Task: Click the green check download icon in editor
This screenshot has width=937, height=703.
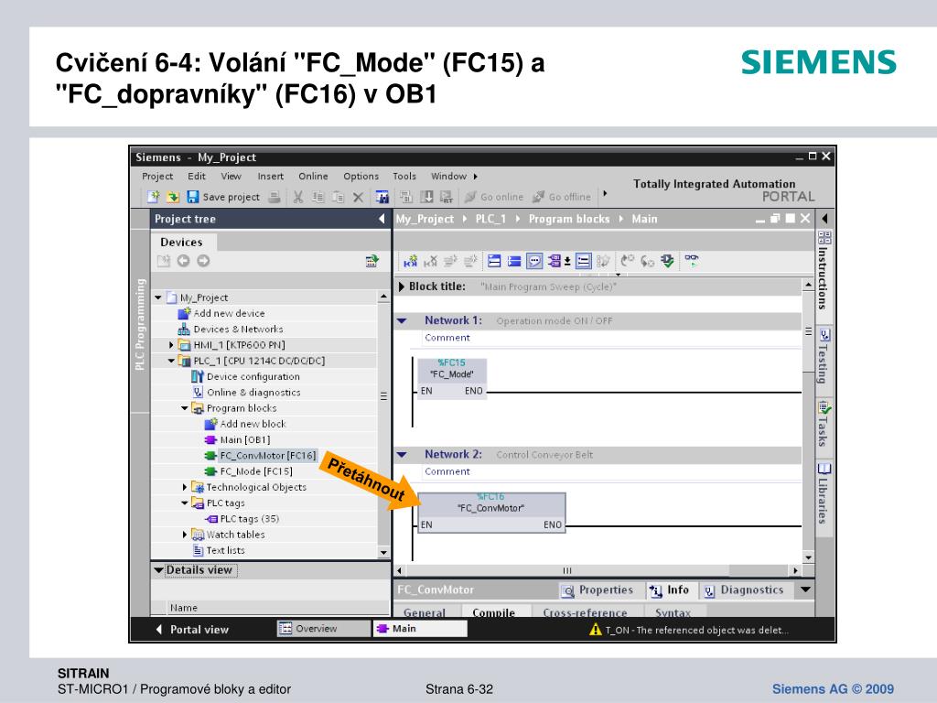Action: click(x=667, y=261)
